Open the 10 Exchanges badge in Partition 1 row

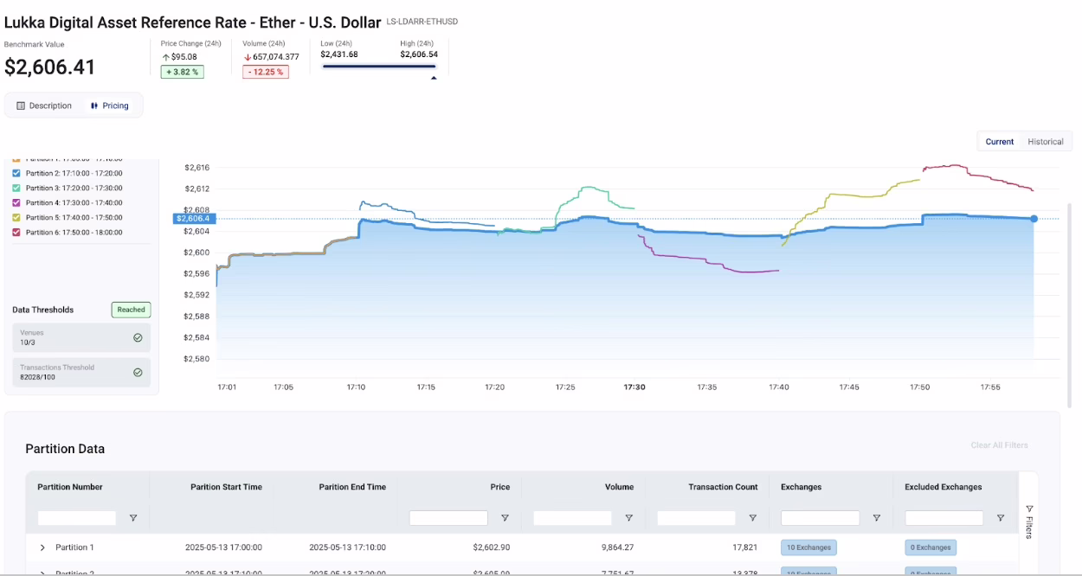808,547
